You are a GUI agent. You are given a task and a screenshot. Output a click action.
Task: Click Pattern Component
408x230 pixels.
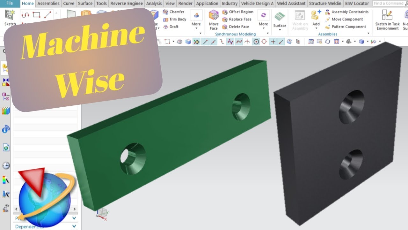point(345,27)
